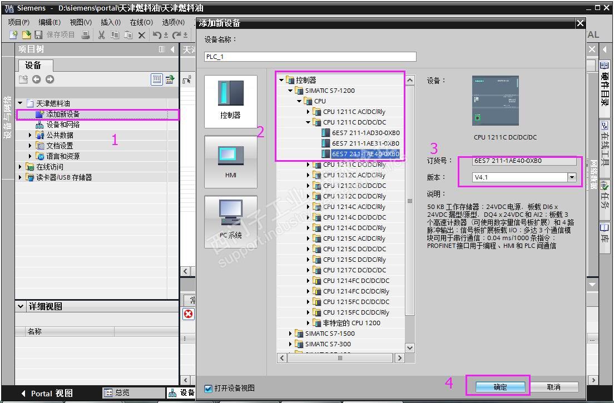Screen dimensions: 614x403
Task: Click the device tree scroll-down arrow
Action: pos(409,347)
